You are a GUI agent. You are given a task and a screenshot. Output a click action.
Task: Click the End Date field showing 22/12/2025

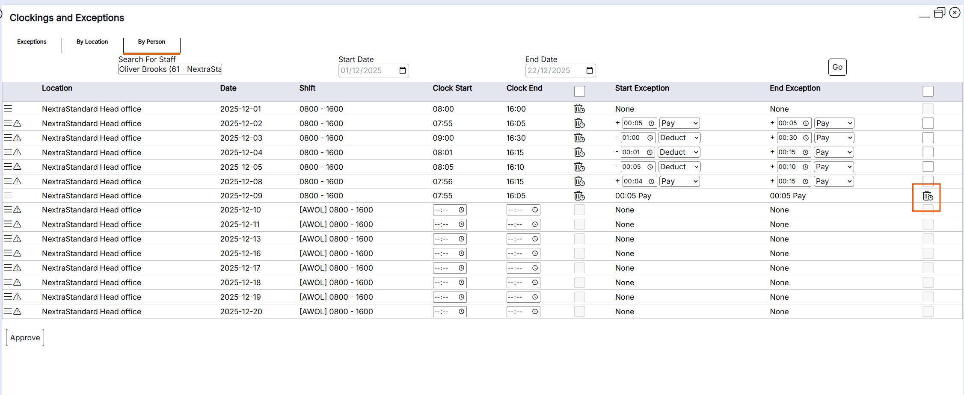click(561, 71)
